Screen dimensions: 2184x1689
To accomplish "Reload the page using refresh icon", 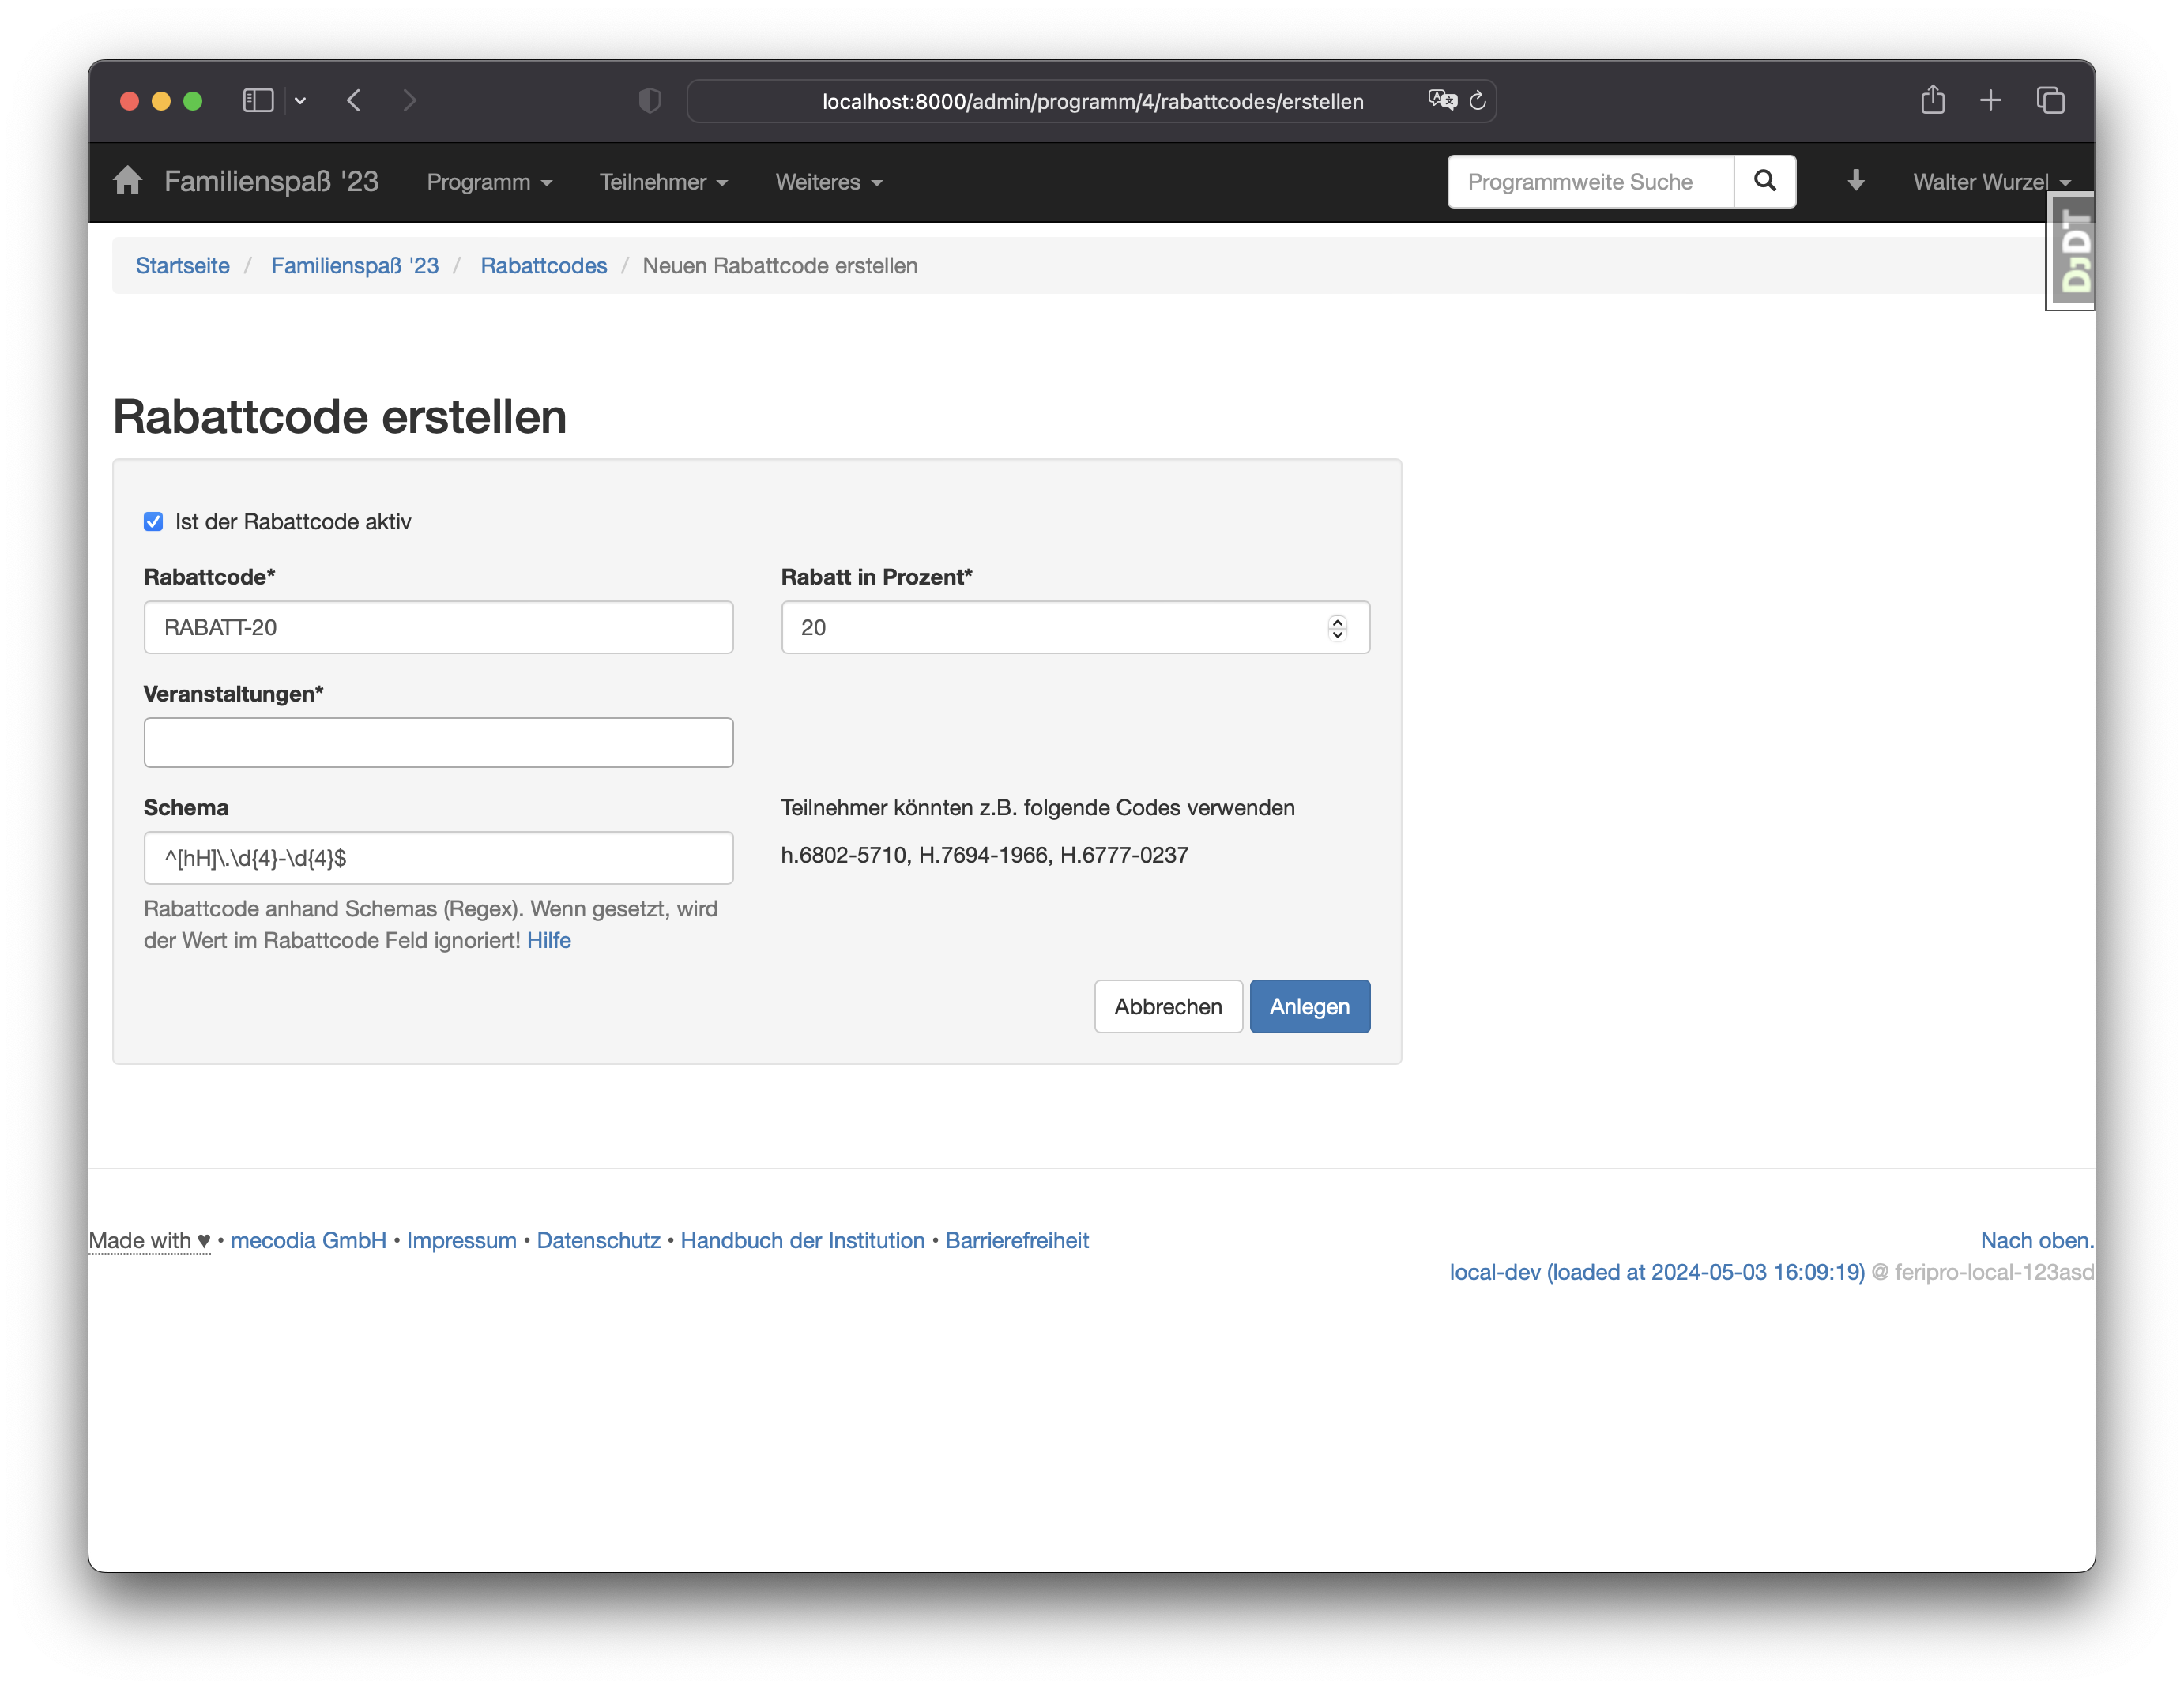I will coord(1477,100).
